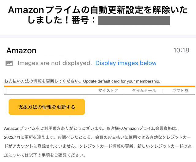Click the Amazonプライム subject heading
This screenshot has height=162, width=196.
(98, 15)
